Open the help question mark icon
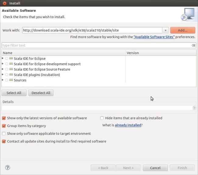Screen dimensions: 198x175 tap(8, 168)
